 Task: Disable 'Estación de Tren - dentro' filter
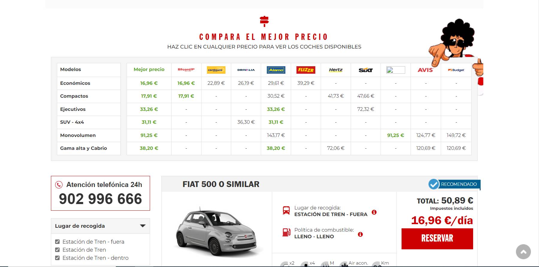tap(57, 258)
